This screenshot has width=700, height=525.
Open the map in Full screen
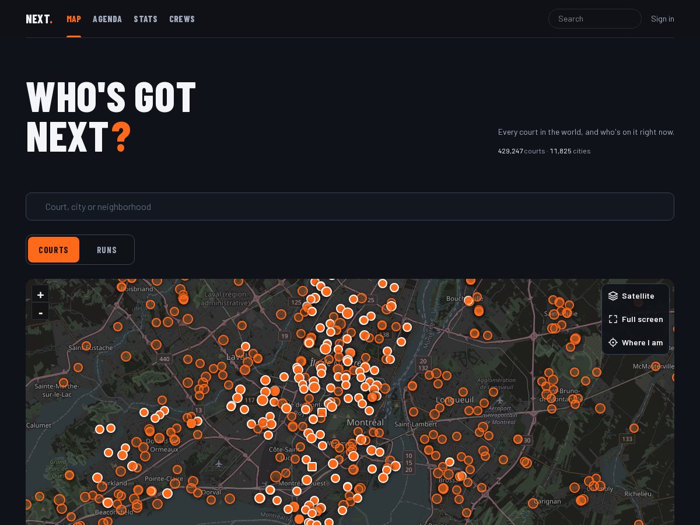[635, 319]
